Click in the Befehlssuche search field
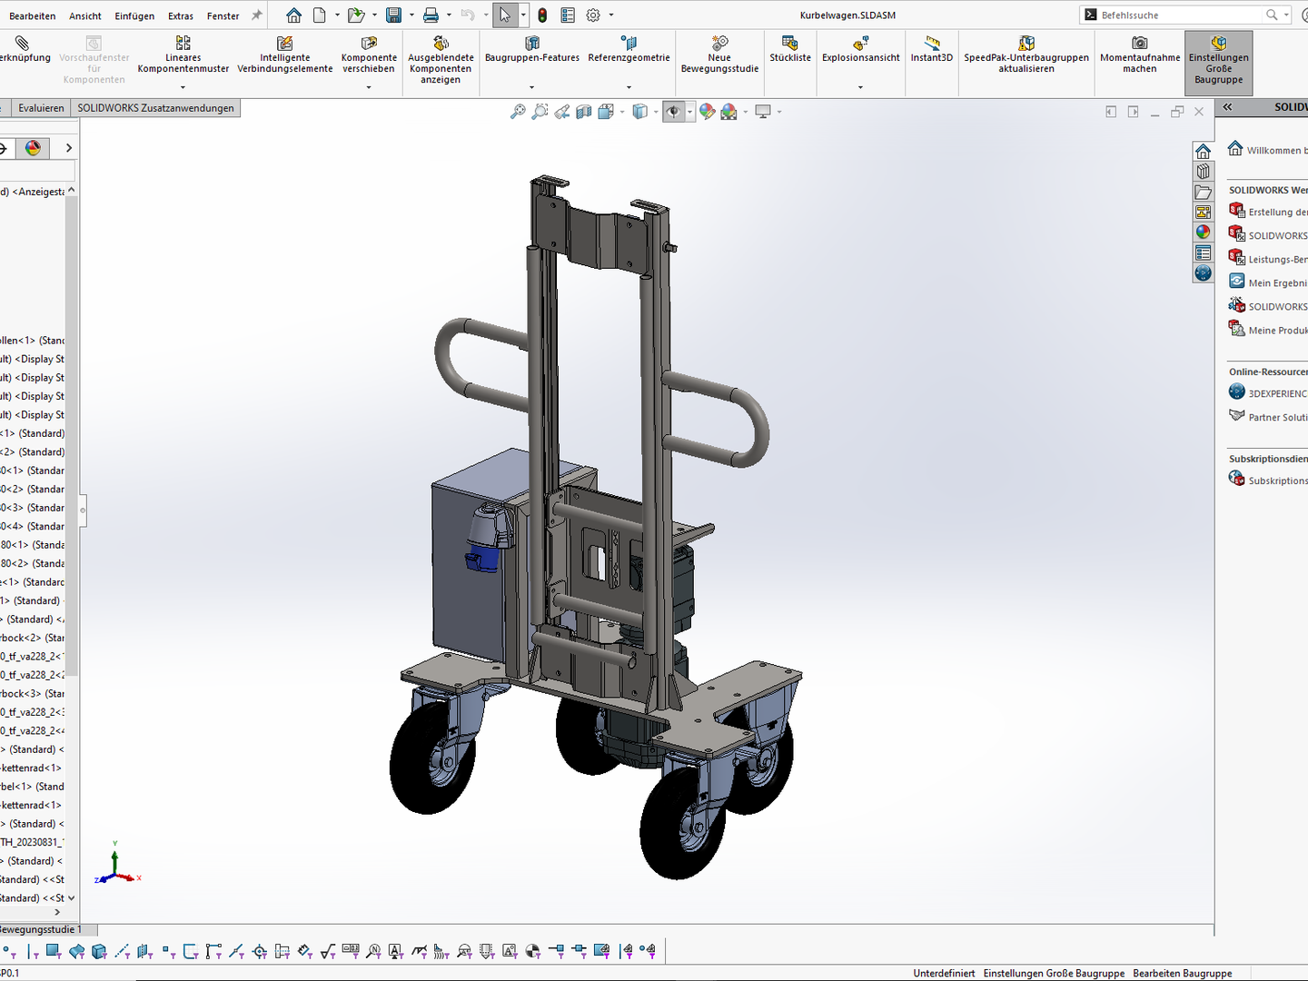Image resolution: width=1308 pixels, height=981 pixels. click(x=1181, y=15)
